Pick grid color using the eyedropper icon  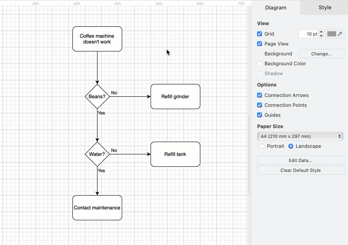click(340, 34)
